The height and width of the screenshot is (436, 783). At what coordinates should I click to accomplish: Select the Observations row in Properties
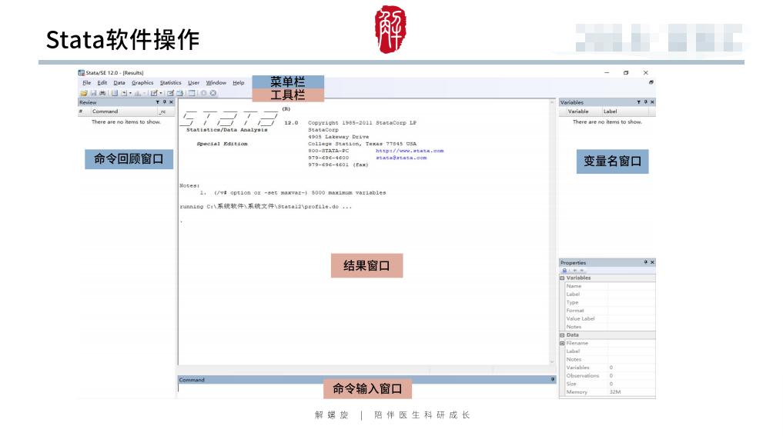point(610,376)
